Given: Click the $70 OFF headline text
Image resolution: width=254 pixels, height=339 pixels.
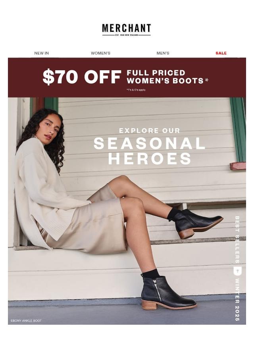Looking at the screenshot, I should (x=82, y=77).
